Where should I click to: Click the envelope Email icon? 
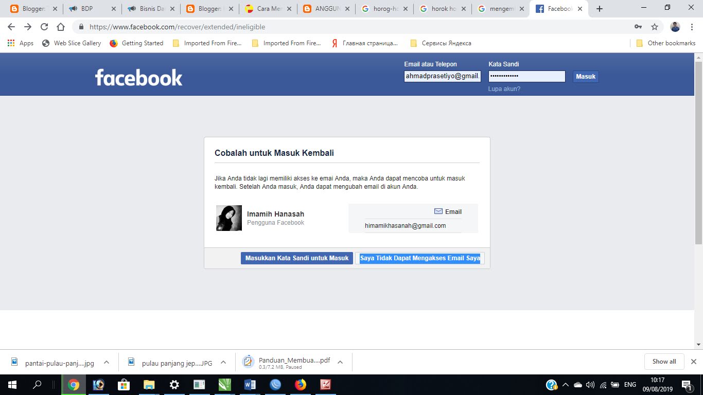[438, 211]
